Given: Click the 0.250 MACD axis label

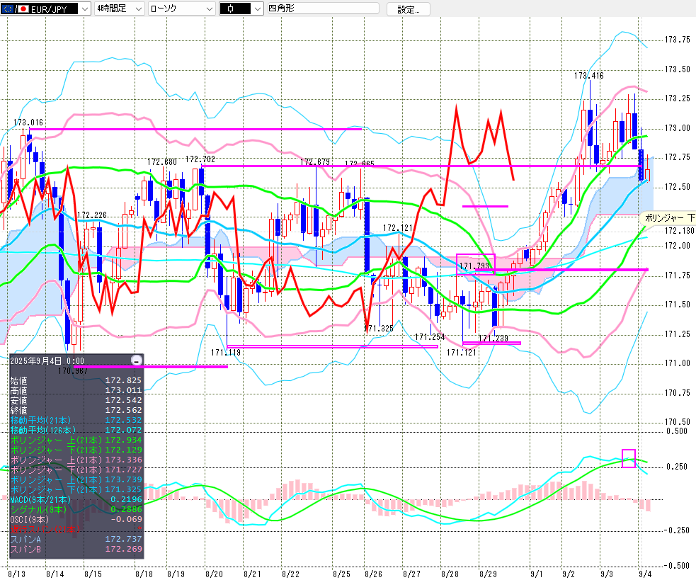Looking at the screenshot, I should tap(676, 466).
